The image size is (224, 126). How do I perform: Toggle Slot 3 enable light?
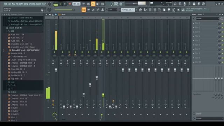223,32
